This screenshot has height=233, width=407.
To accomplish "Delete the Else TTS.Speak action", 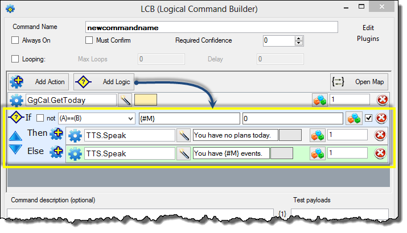I will click(x=380, y=153).
